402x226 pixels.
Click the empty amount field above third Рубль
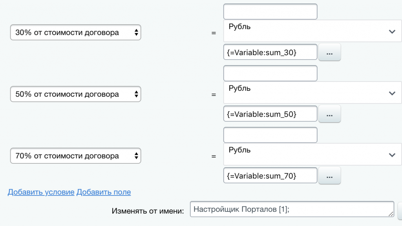point(270,135)
